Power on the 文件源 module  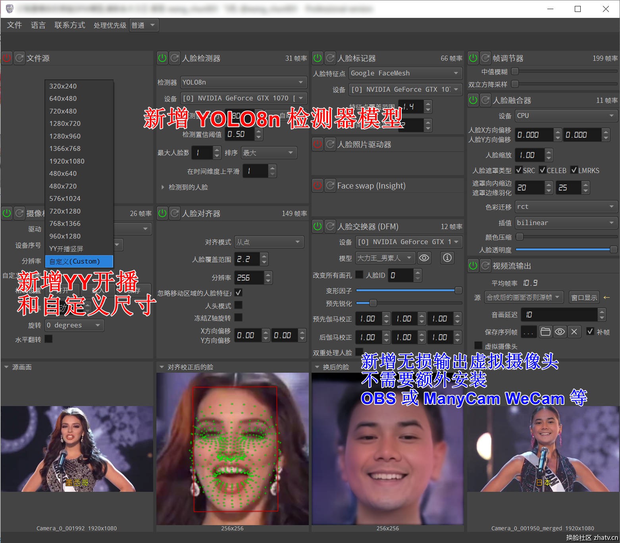pos(7,58)
